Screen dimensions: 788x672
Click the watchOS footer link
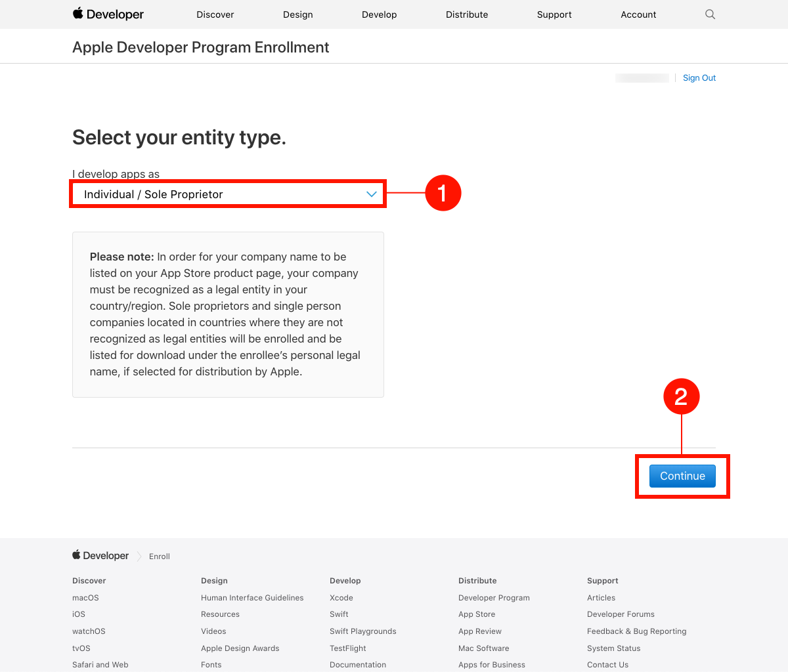(89, 631)
